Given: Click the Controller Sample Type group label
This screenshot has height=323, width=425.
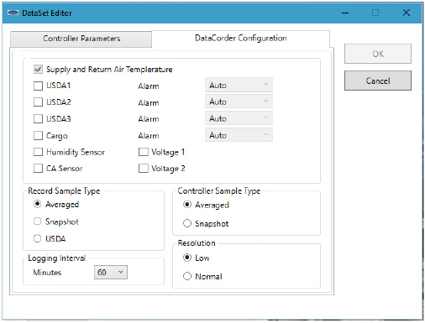Looking at the screenshot, I should (219, 191).
